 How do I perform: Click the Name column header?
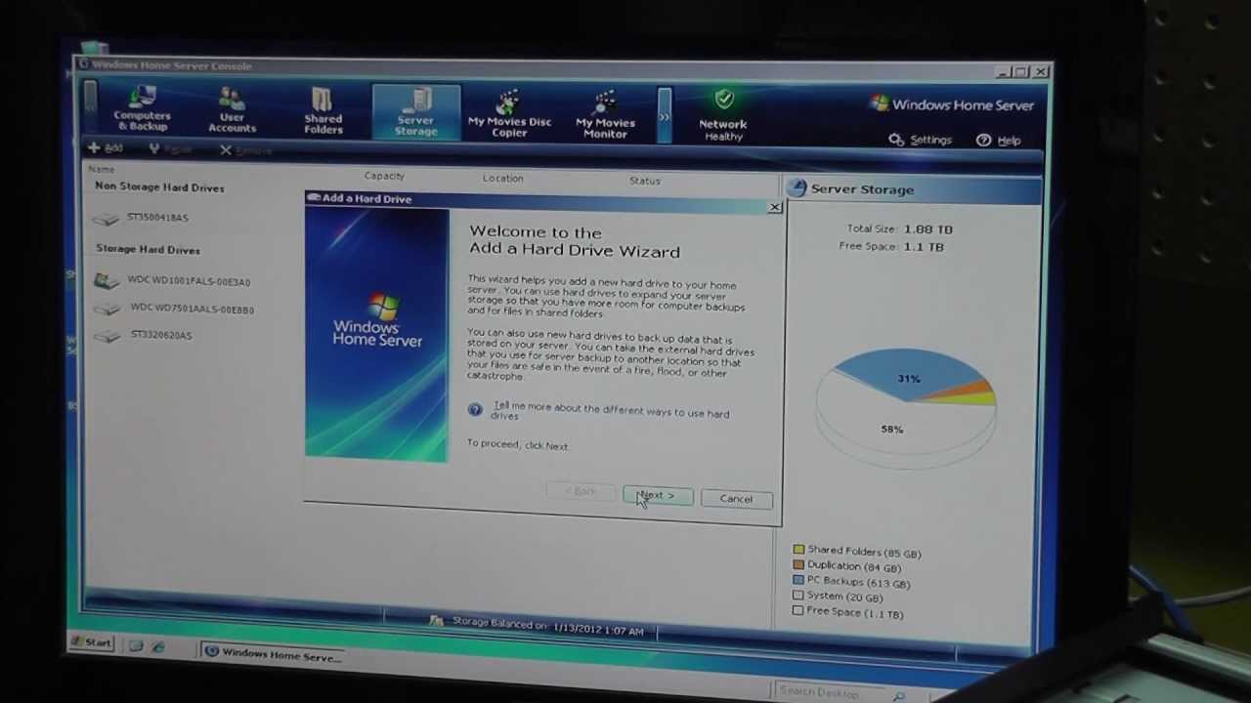click(x=102, y=170)
